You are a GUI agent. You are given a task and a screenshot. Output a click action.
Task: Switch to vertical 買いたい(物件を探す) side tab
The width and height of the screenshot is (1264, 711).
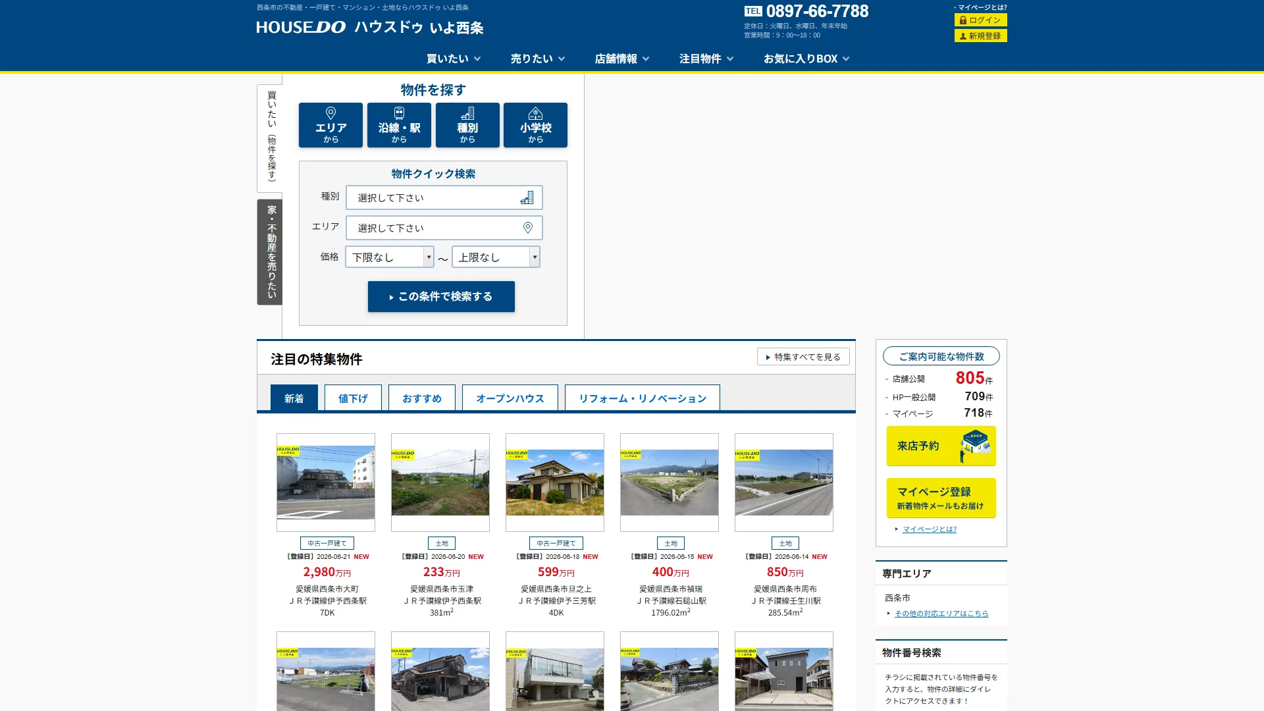270,138
